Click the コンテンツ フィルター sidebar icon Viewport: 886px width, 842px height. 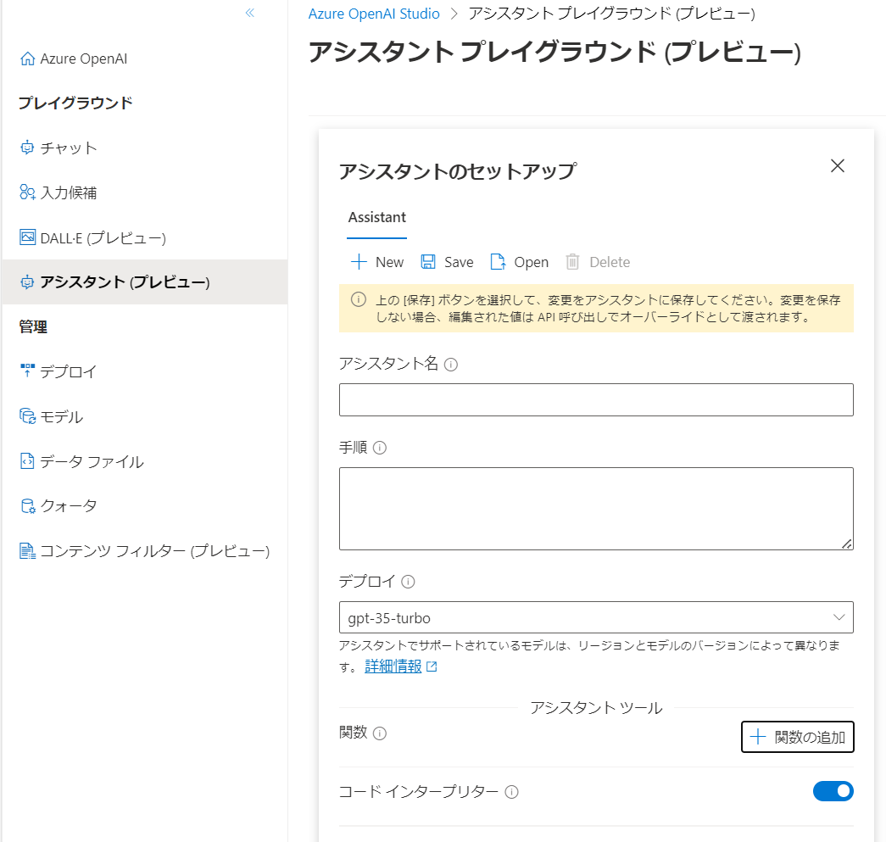tap(27, 550)
